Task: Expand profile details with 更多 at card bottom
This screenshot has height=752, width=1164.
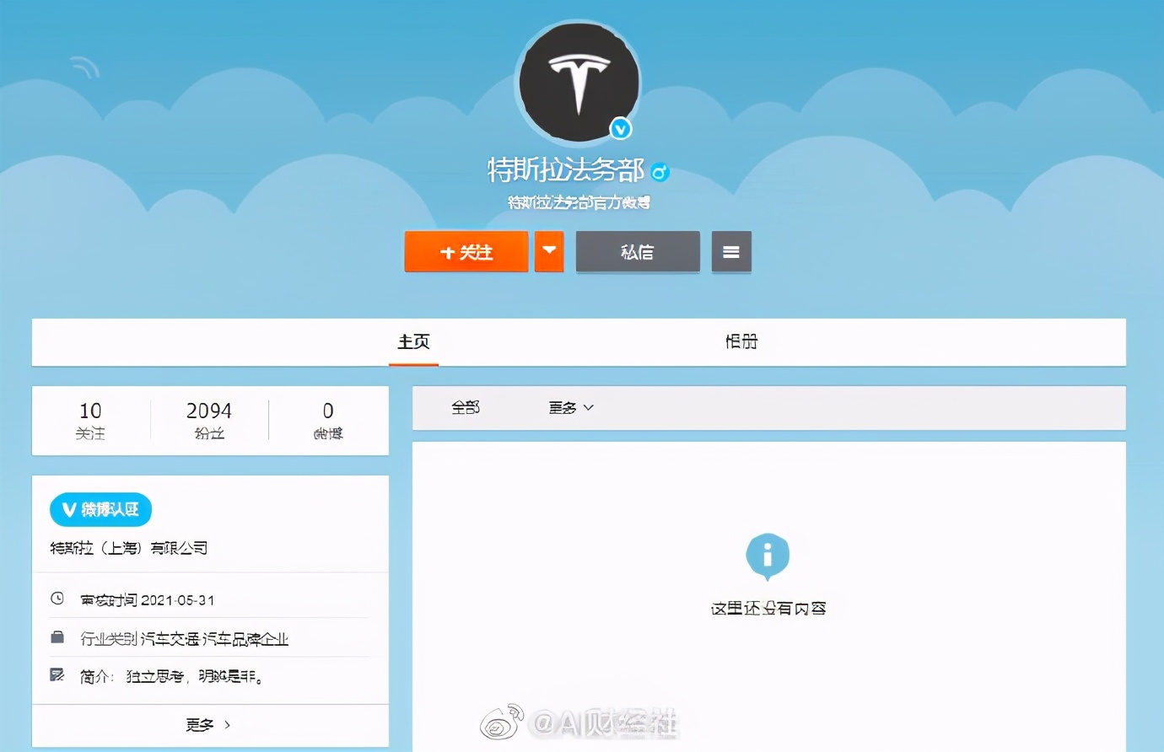Action: tap(209, 725)
